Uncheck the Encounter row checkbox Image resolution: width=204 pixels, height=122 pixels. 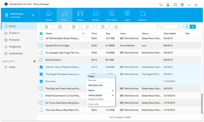[41, 81]
